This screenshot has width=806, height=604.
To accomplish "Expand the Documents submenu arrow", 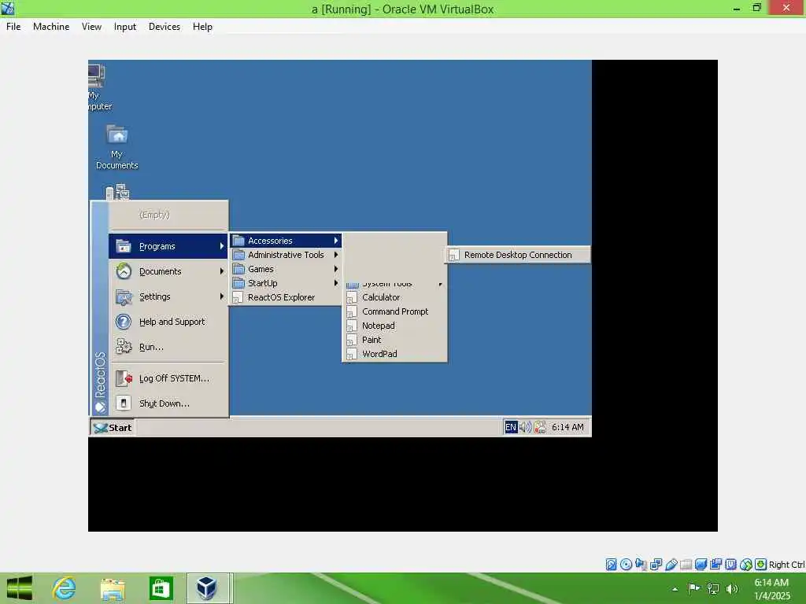I will (221, 271).
